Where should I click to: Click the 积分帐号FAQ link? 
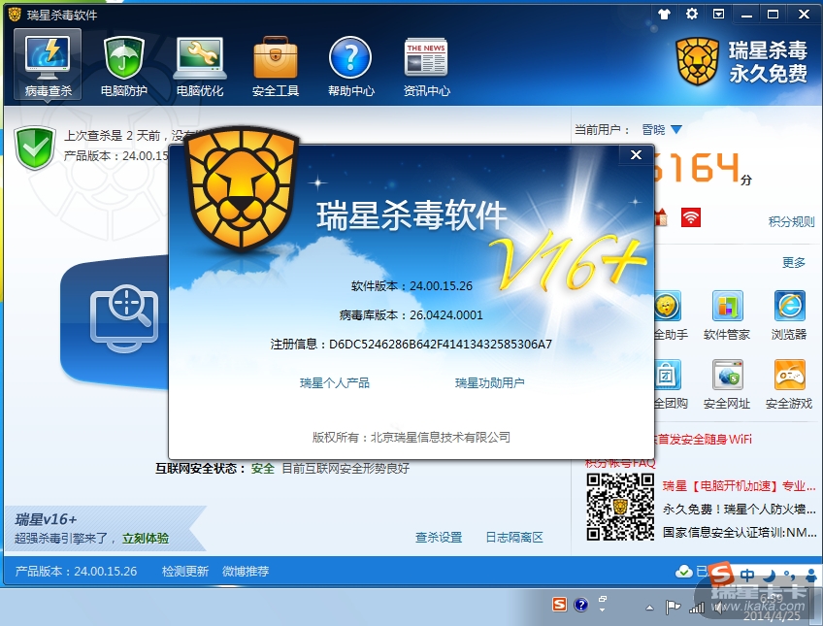tap(620, 464)
